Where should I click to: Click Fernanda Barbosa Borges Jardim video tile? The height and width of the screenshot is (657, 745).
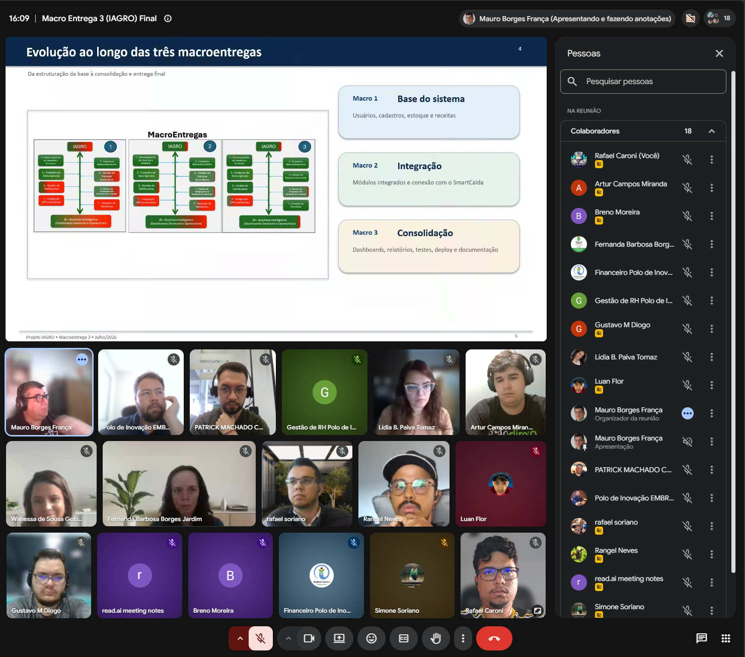click(179, 484)
